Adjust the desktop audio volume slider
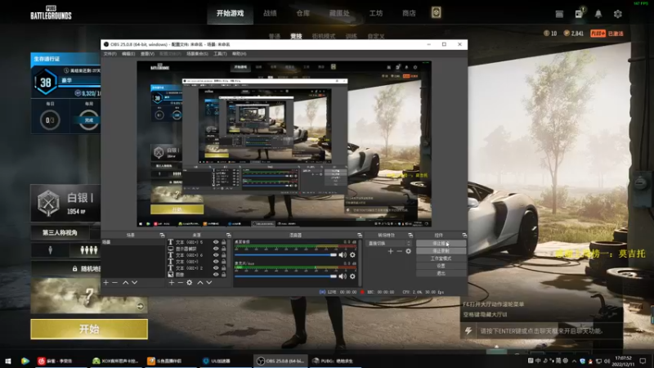Image resolution: width=654 pixels, height=368 pixels. [285, 254]
